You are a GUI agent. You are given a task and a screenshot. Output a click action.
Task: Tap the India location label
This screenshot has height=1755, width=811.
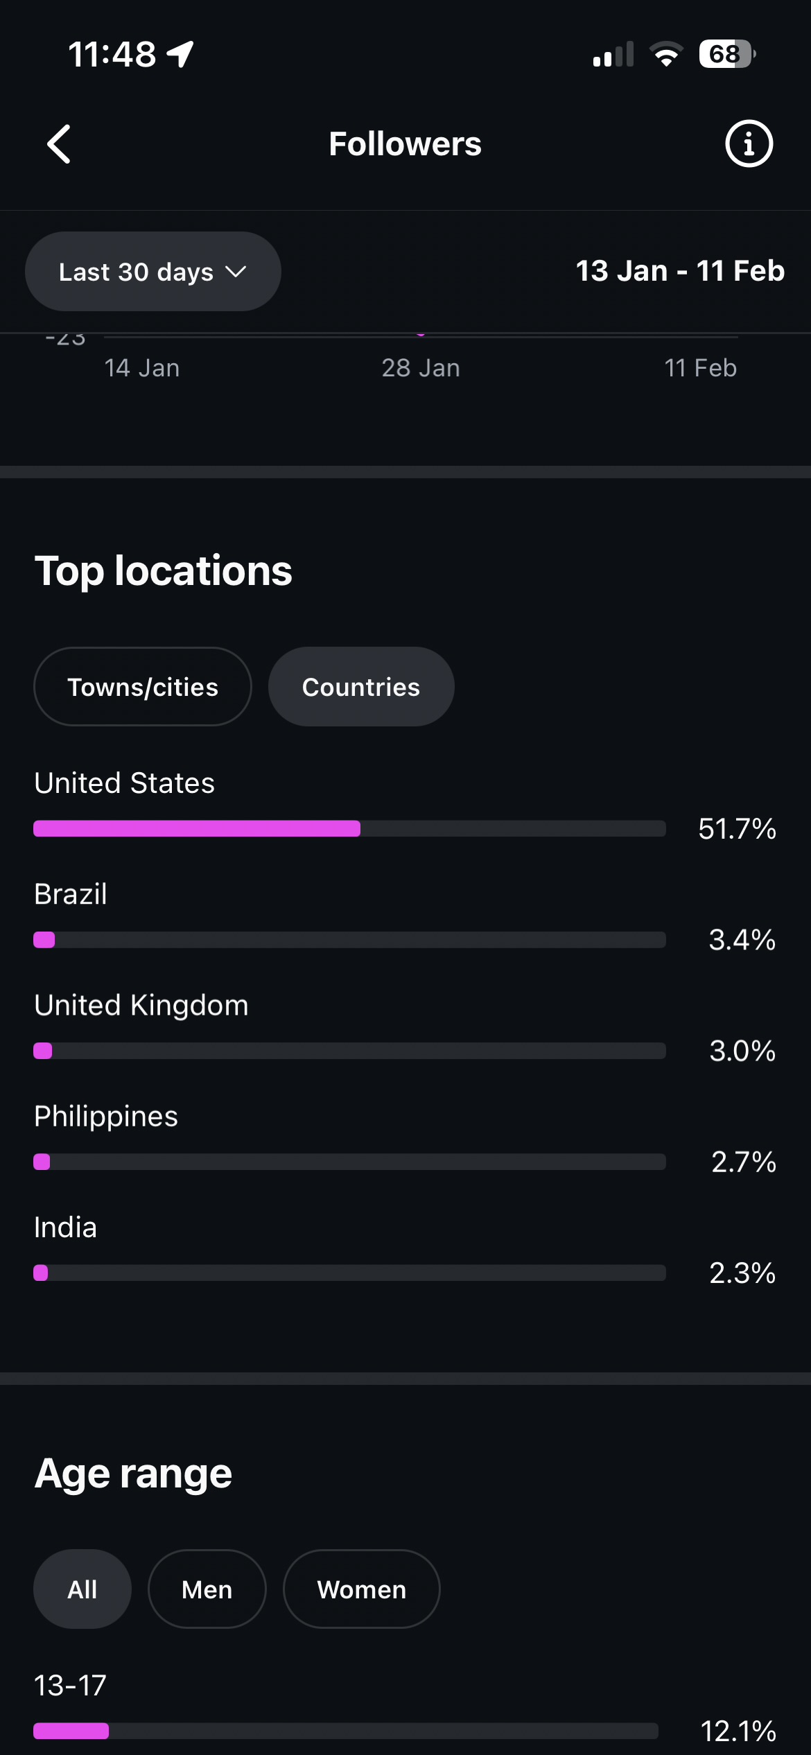point(66,1228)
